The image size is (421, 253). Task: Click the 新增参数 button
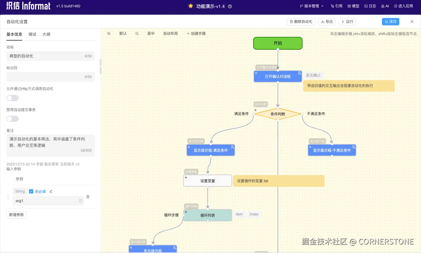click(x=16, y=215)
